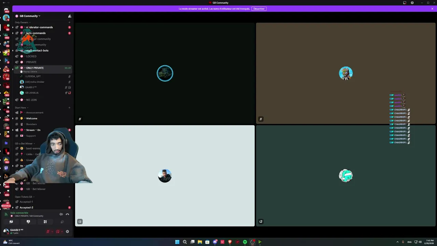Open the noise suppression waveform icon

point(61,214)
